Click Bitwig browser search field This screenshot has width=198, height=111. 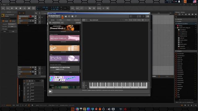point(186,17)
